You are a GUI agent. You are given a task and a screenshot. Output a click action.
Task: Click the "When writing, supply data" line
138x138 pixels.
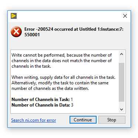tap(63, 77)
